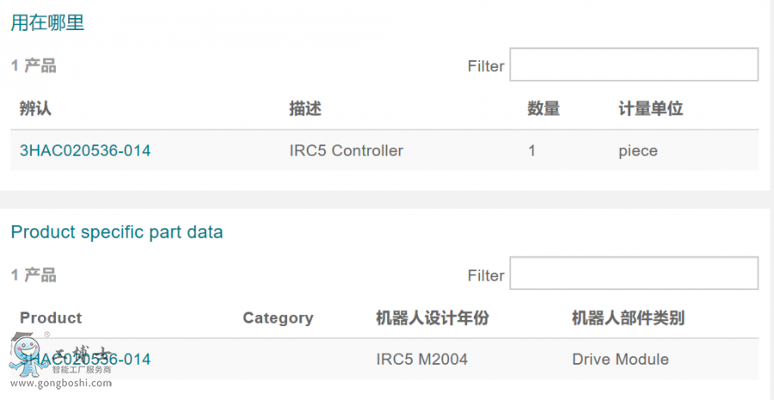Select the piece unit cell

[x=638, y=151]
